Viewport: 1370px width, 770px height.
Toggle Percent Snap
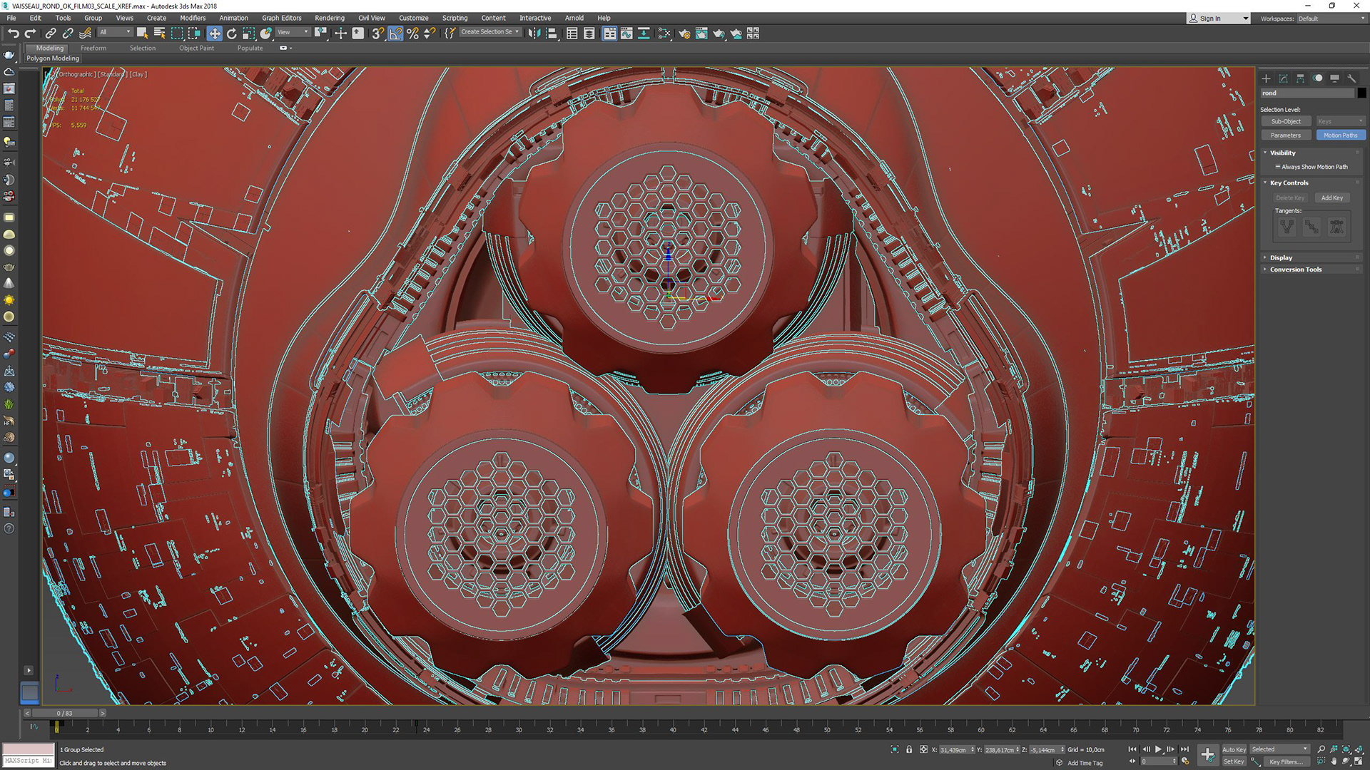(412, 34)
